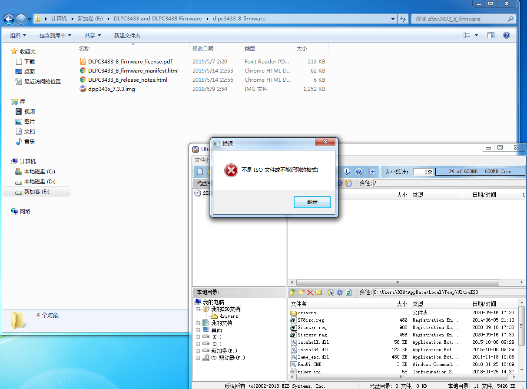The height and width of the screenshot is (389, 527).
Task: Close the 错误 dialog with its X button
Action: coord(325,142)
